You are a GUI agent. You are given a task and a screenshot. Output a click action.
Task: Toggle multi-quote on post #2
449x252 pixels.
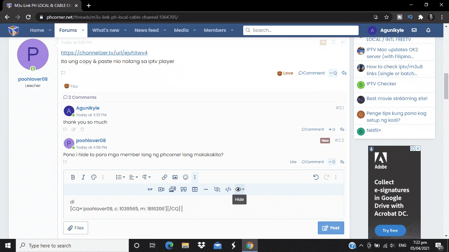pos(333,73)
